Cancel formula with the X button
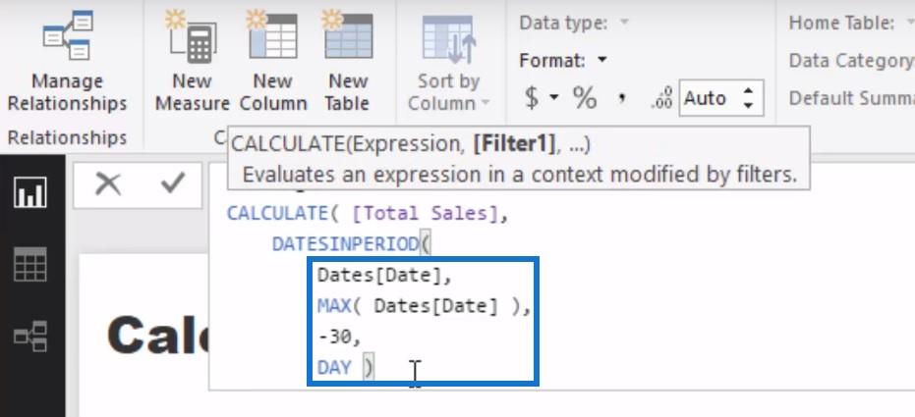 (107, 184)
